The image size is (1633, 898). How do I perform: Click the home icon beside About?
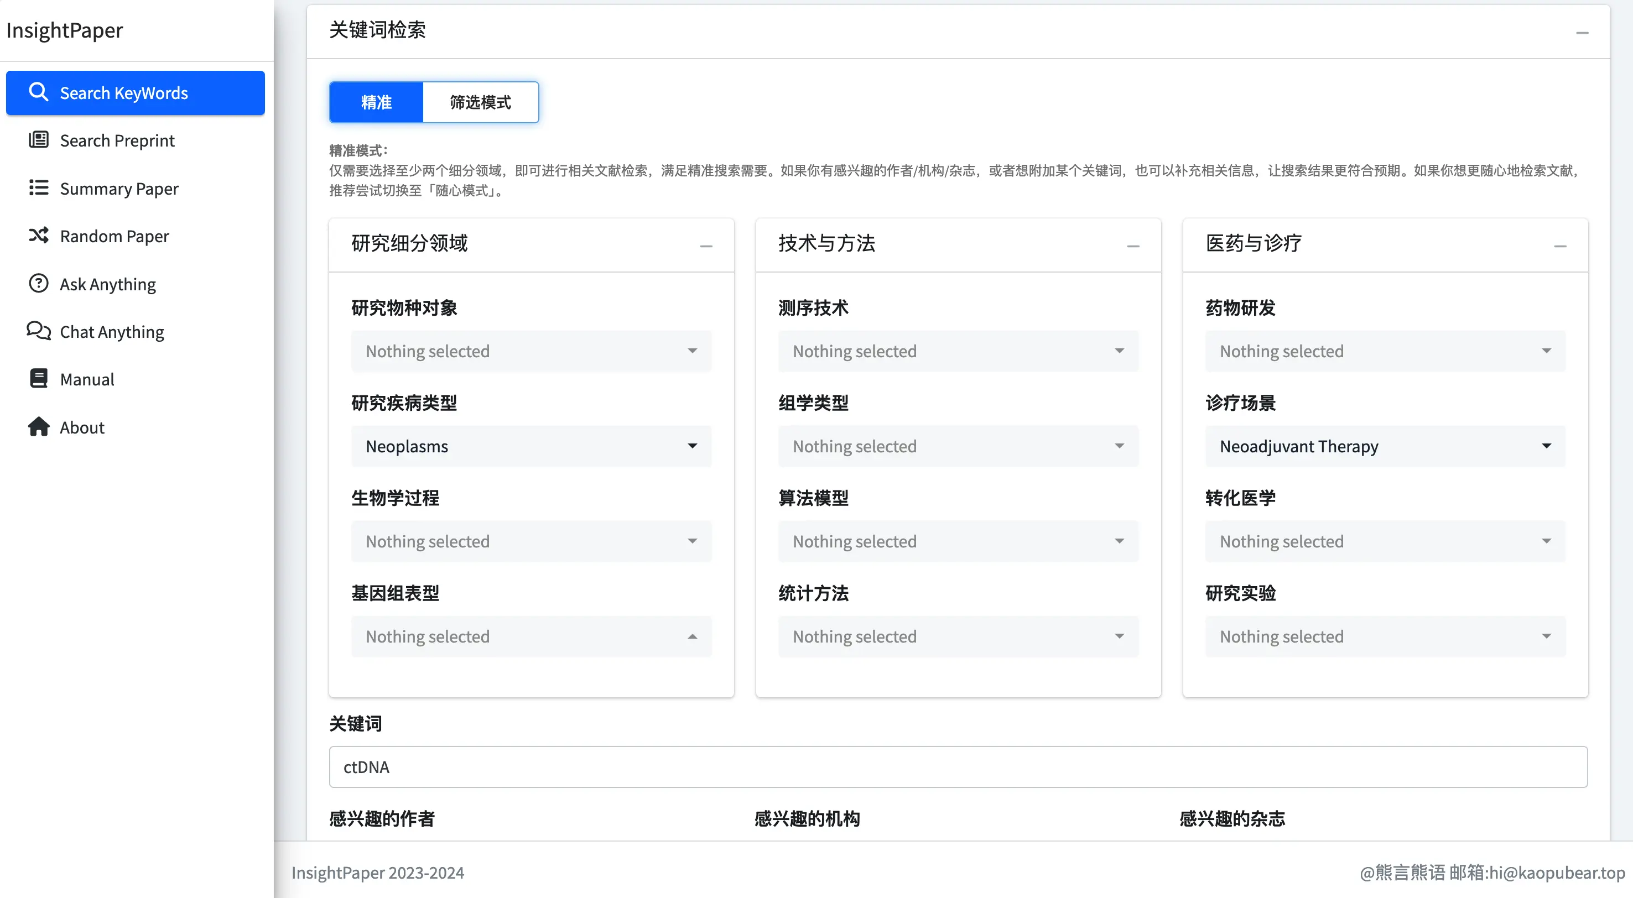pyautogui.click(x=39, y=426)
